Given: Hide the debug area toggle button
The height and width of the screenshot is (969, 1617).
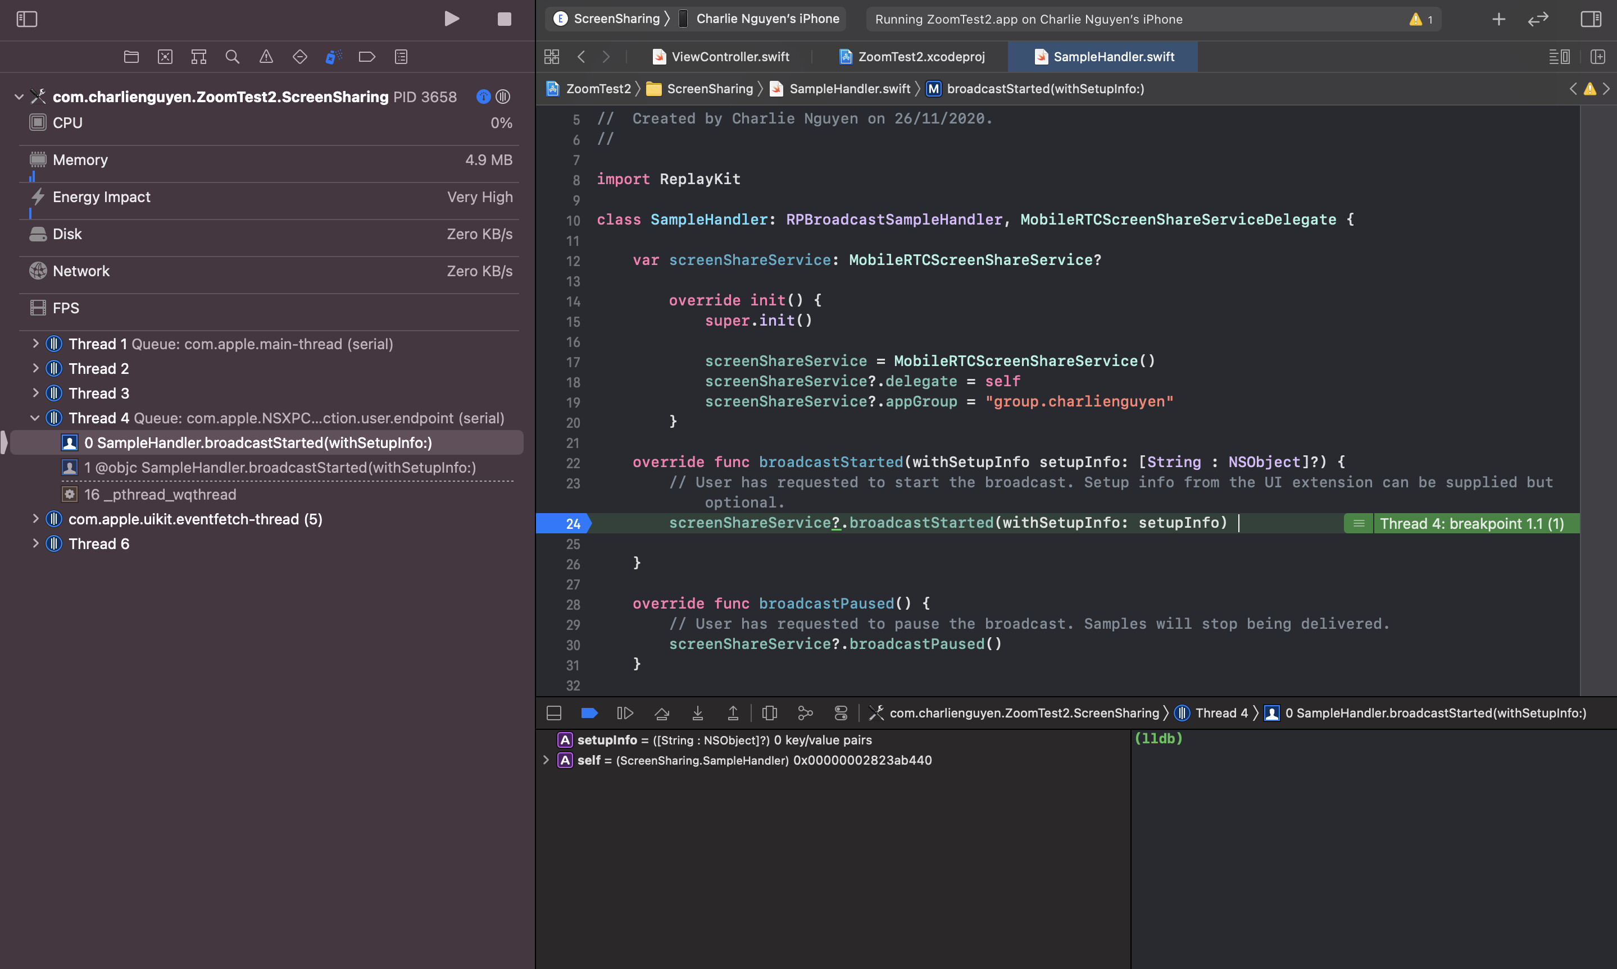Looking at the screenshot, I should (x=553, y=713).
